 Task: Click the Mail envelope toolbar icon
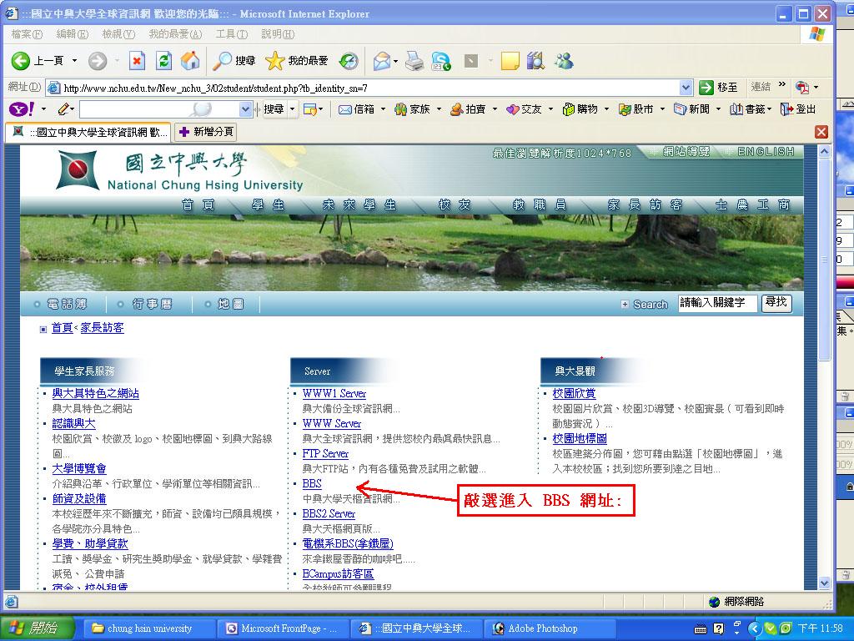coord(382,60)
